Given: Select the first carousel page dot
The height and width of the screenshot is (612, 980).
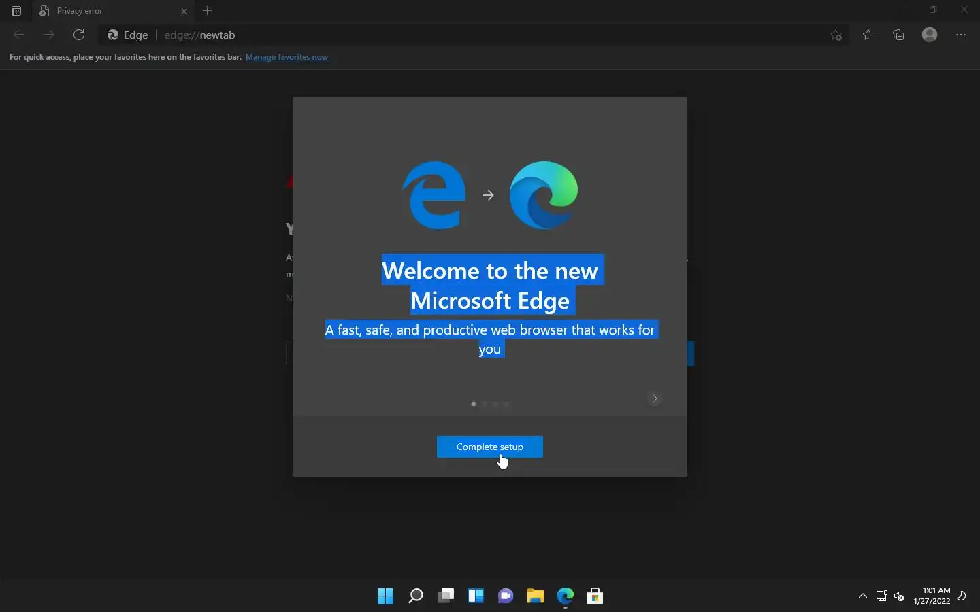Looking at the screenshot, I should coord(474,404).
